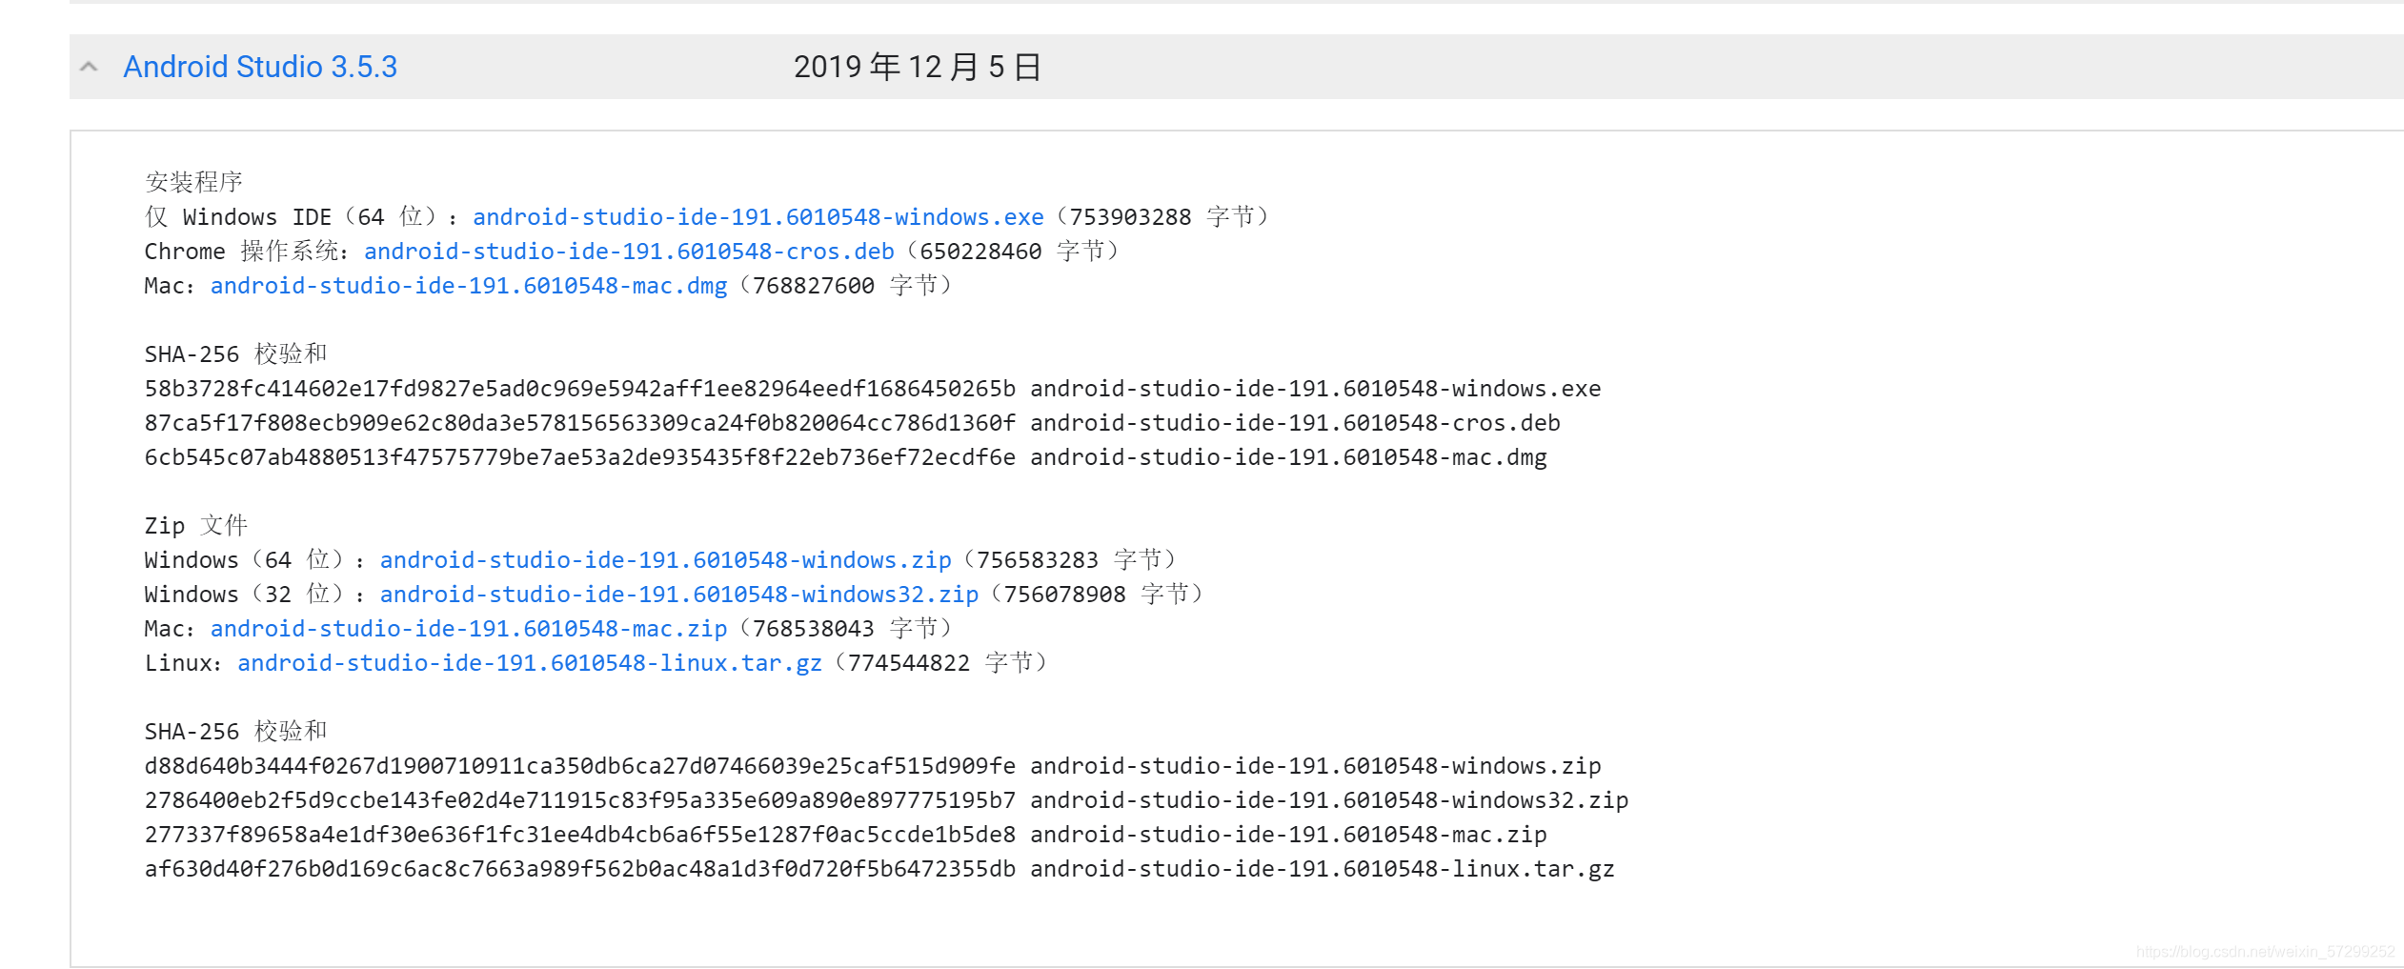The image size is (2404, 969).
Task: Click the windows.zip filename in the checksum list
Action: pyautogui.click(x=1316, y=766)
